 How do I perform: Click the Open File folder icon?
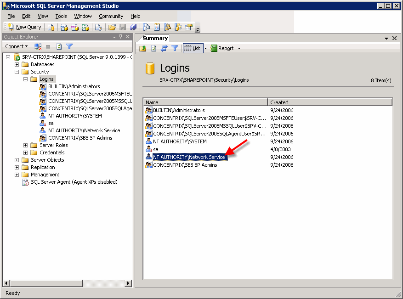(x=112, y=27)
